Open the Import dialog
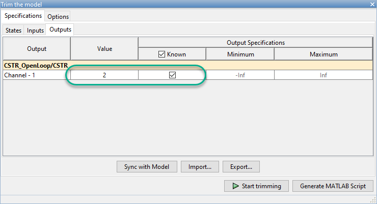Viewport: 377px width, 204px height. tap(203, 166)
